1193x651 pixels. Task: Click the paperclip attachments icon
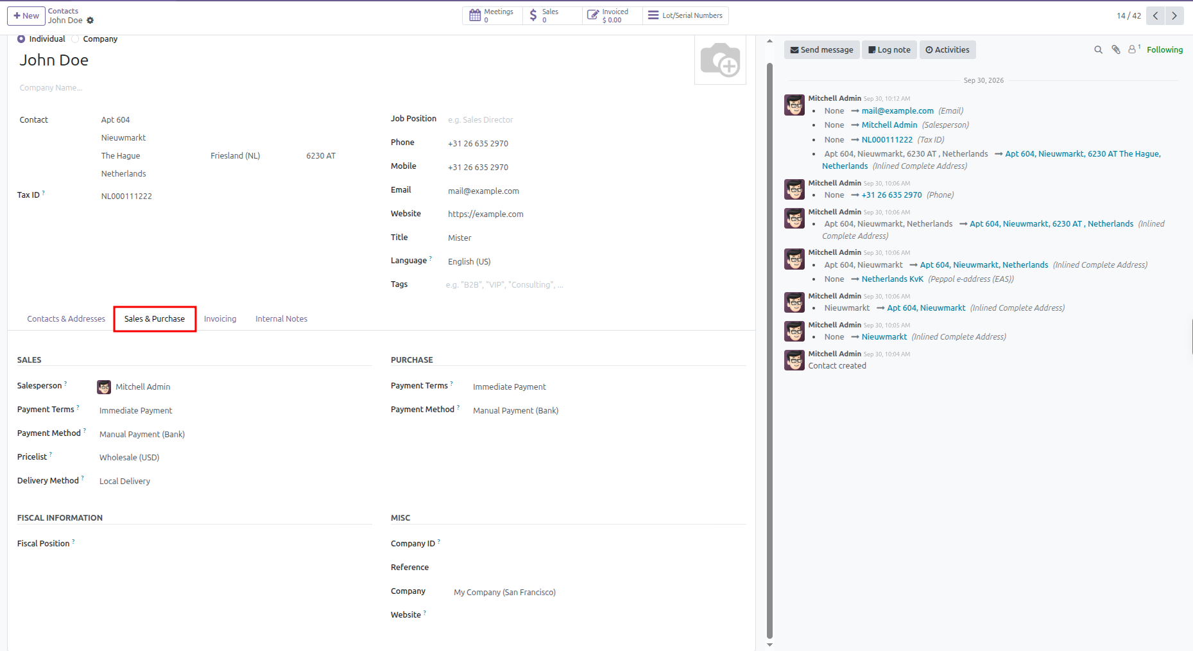[x=1116, y=49]
